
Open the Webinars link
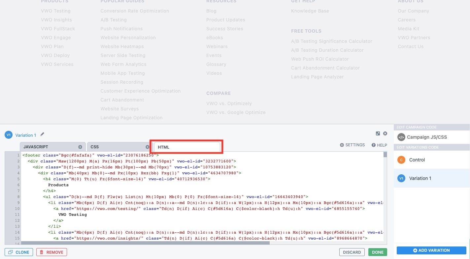[x=217, y=46]
